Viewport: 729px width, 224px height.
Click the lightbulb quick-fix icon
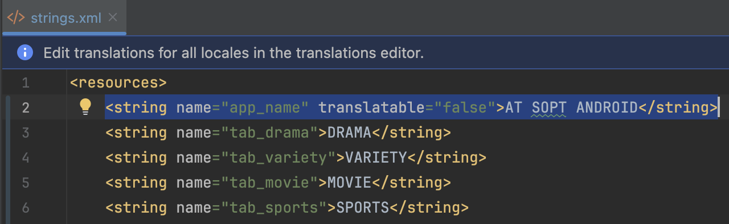pyautogui.click(x=85, y=107)
